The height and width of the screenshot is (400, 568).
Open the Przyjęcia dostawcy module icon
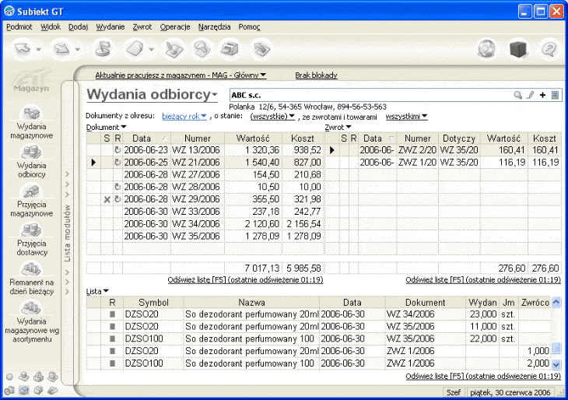[32, 230]
